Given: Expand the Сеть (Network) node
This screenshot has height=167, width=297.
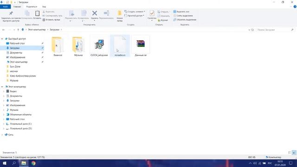Looking at the screenshot, I should [2, 135].
